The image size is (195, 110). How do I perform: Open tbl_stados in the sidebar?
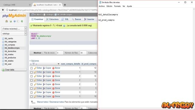tap(9, 61)
